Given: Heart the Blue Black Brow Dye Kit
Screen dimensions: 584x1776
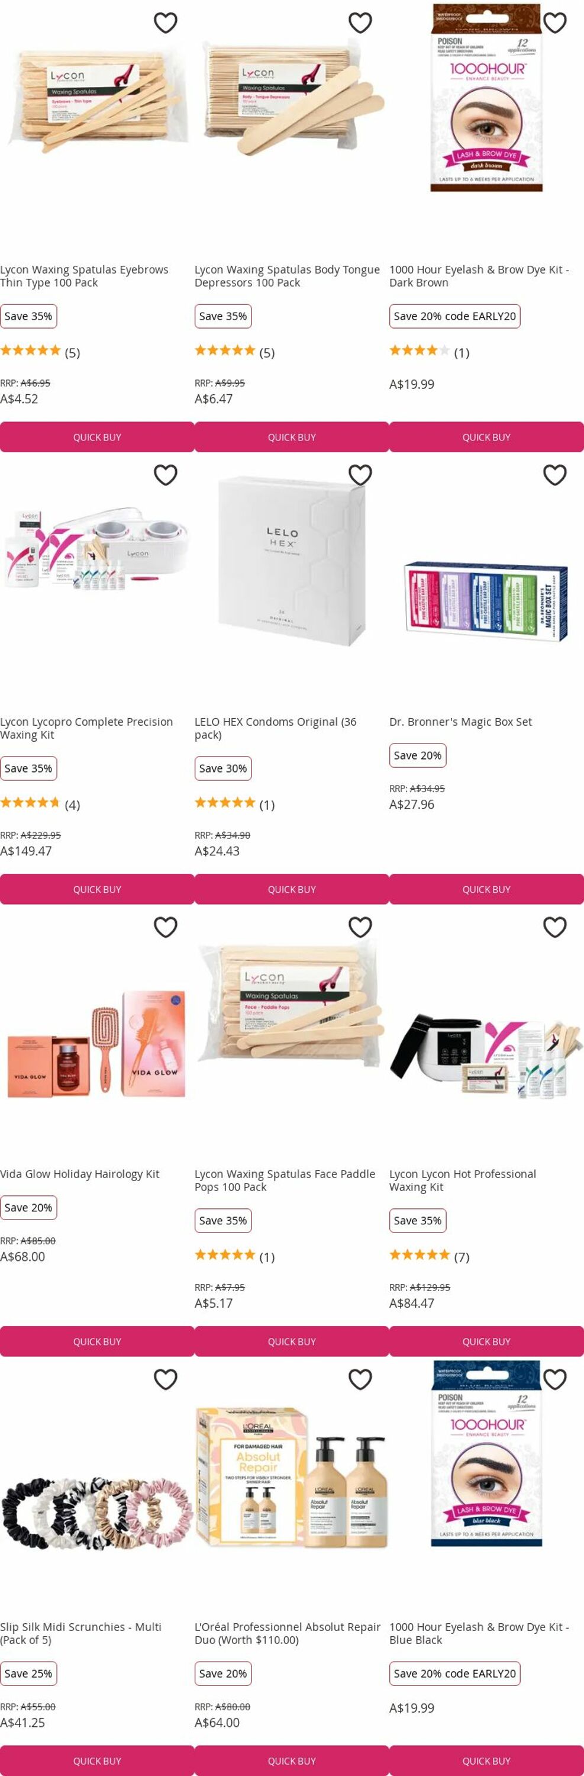Looking at the screenshot, I should [555, 1379].
